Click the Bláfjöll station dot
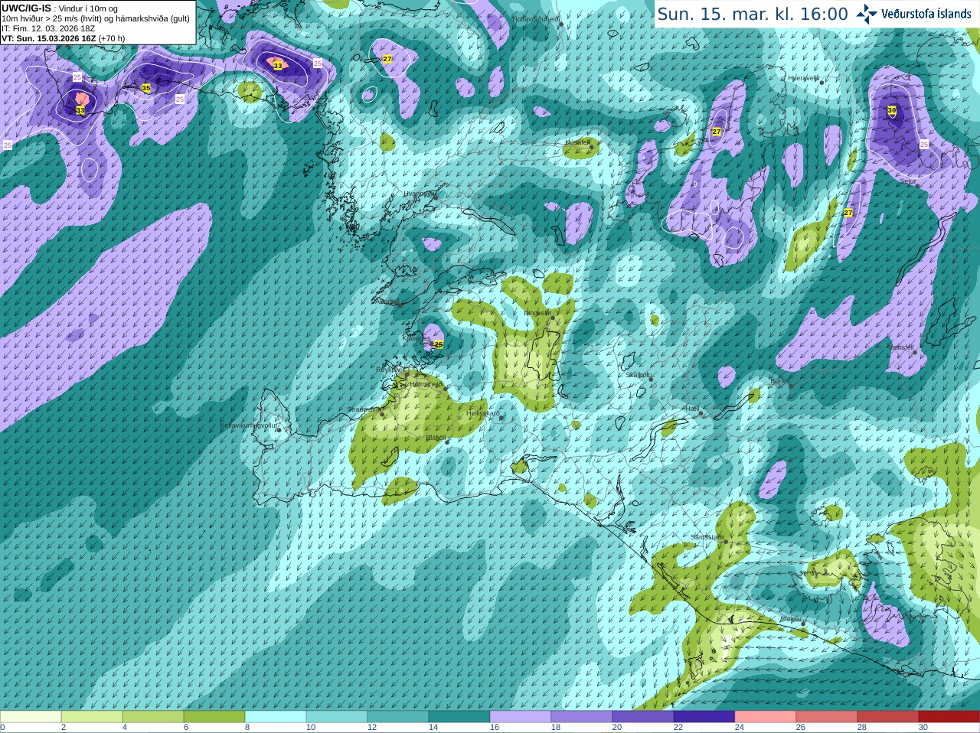This screenshot has width=980, height=733. (447, 442)
